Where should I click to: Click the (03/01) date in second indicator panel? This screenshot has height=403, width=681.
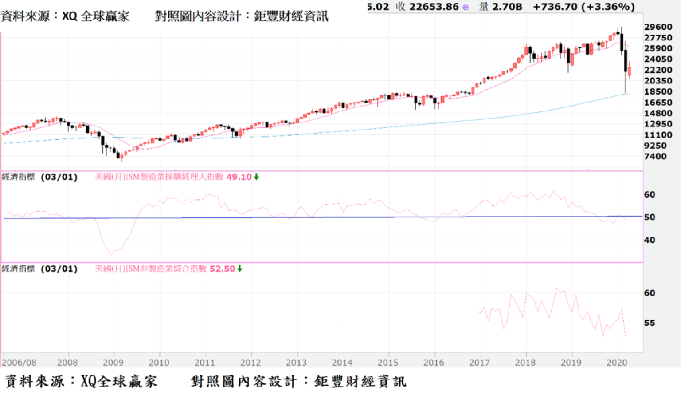(x=59, y=269)
